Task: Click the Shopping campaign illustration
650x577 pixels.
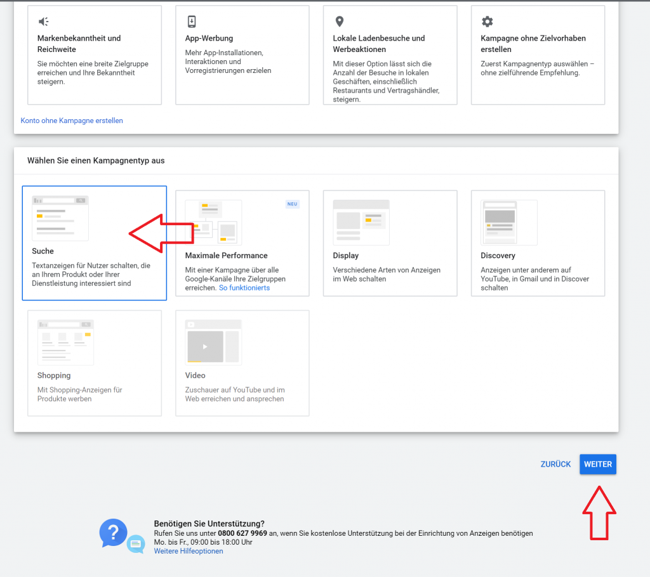Action: coord(65,342)
